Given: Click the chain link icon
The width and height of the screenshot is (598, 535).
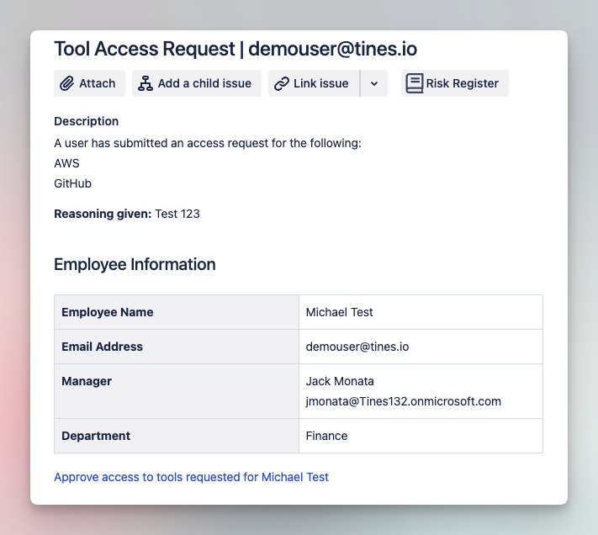Looking at the screenshot, I should pos(282,83).
